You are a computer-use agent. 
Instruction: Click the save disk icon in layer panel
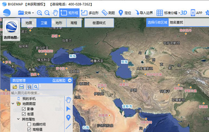click(22, 87)
